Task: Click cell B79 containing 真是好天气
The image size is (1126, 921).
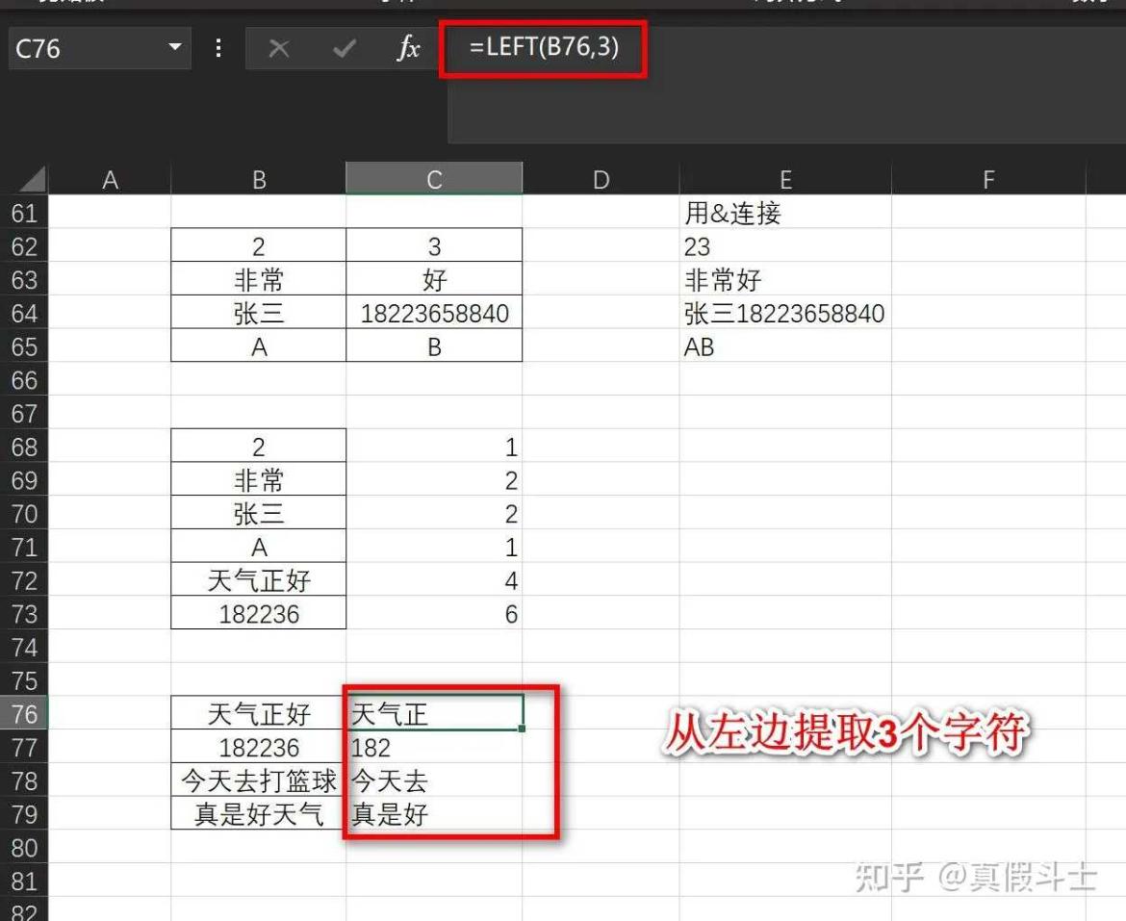Action: tap(259, 814)
